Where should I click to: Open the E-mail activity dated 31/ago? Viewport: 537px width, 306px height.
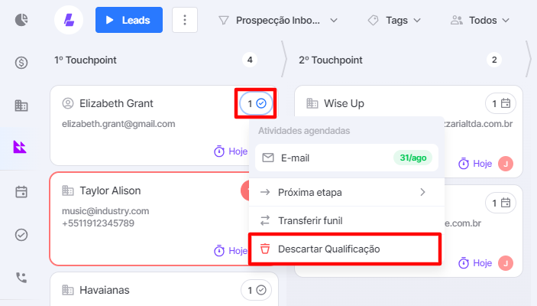[347, 158]
